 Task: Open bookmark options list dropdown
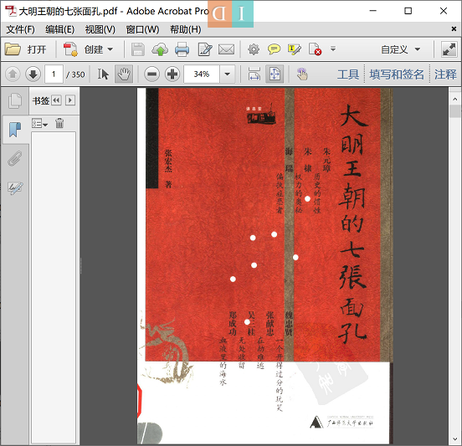(x=39, y=124)
